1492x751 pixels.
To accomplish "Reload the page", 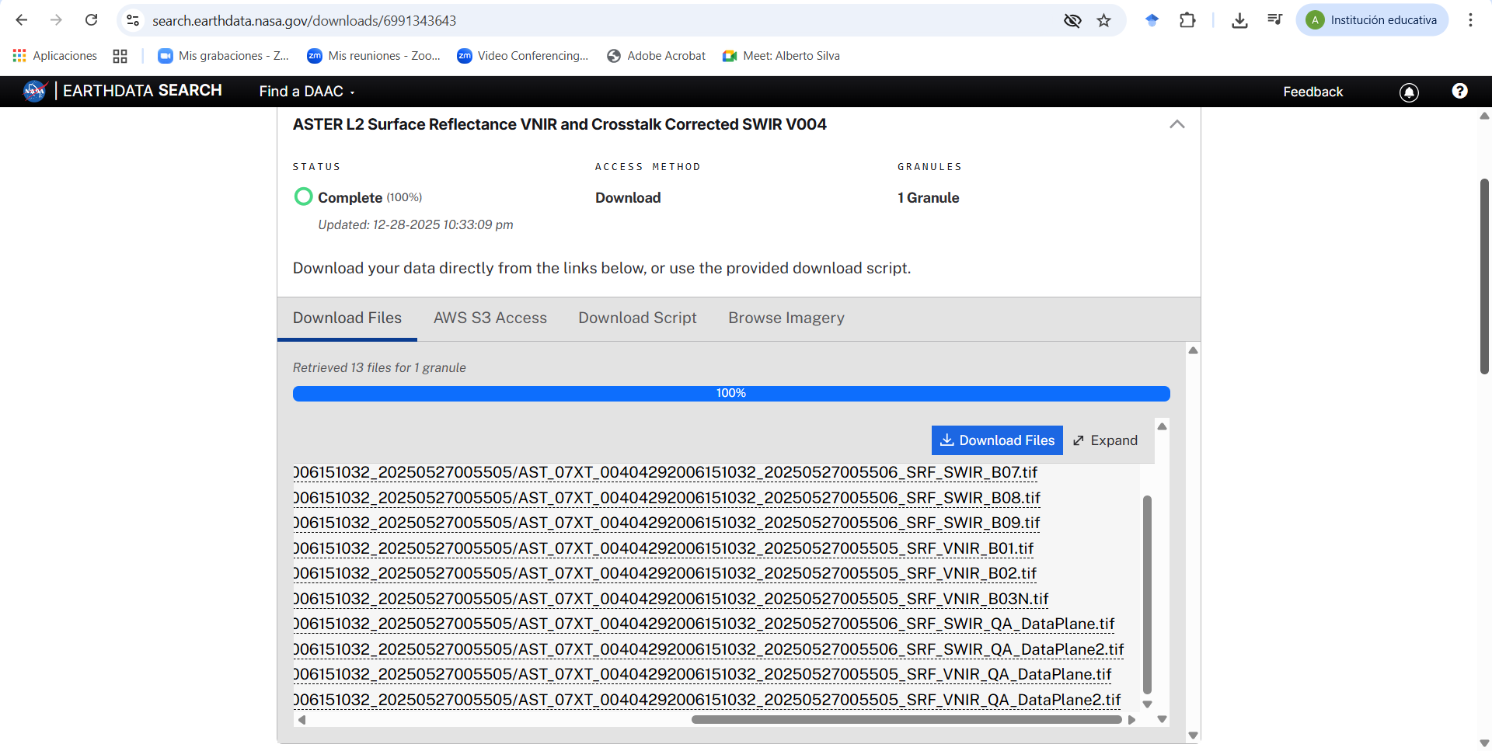I will pos(92,21).
